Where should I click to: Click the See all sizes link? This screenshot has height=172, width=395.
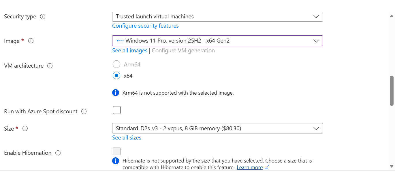click(127, 138)
